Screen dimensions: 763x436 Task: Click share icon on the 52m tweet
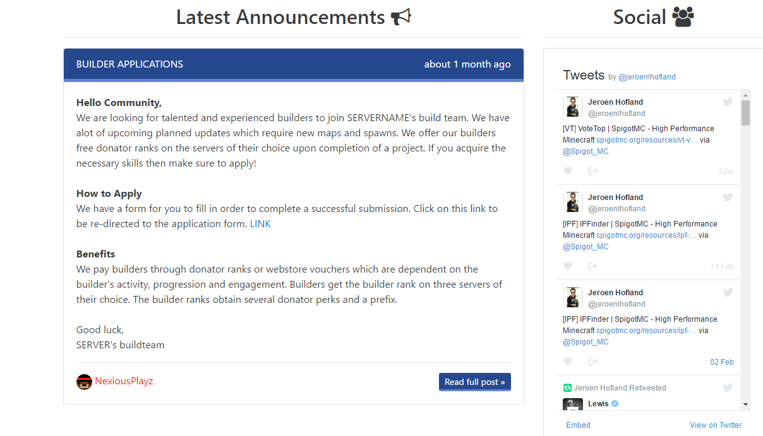pyautogui.click(x=592, y=171)
